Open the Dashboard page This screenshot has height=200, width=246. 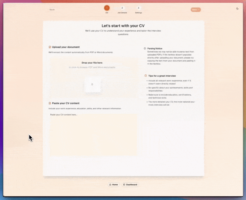pyautogui.click(x=131, y=184)
